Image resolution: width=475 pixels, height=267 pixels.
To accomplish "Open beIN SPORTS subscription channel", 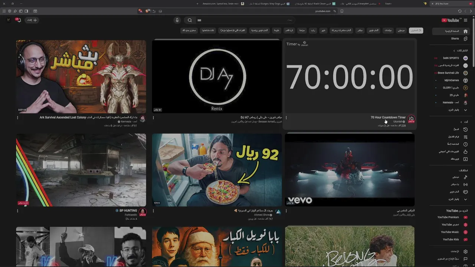I will [x=452, y=58].
